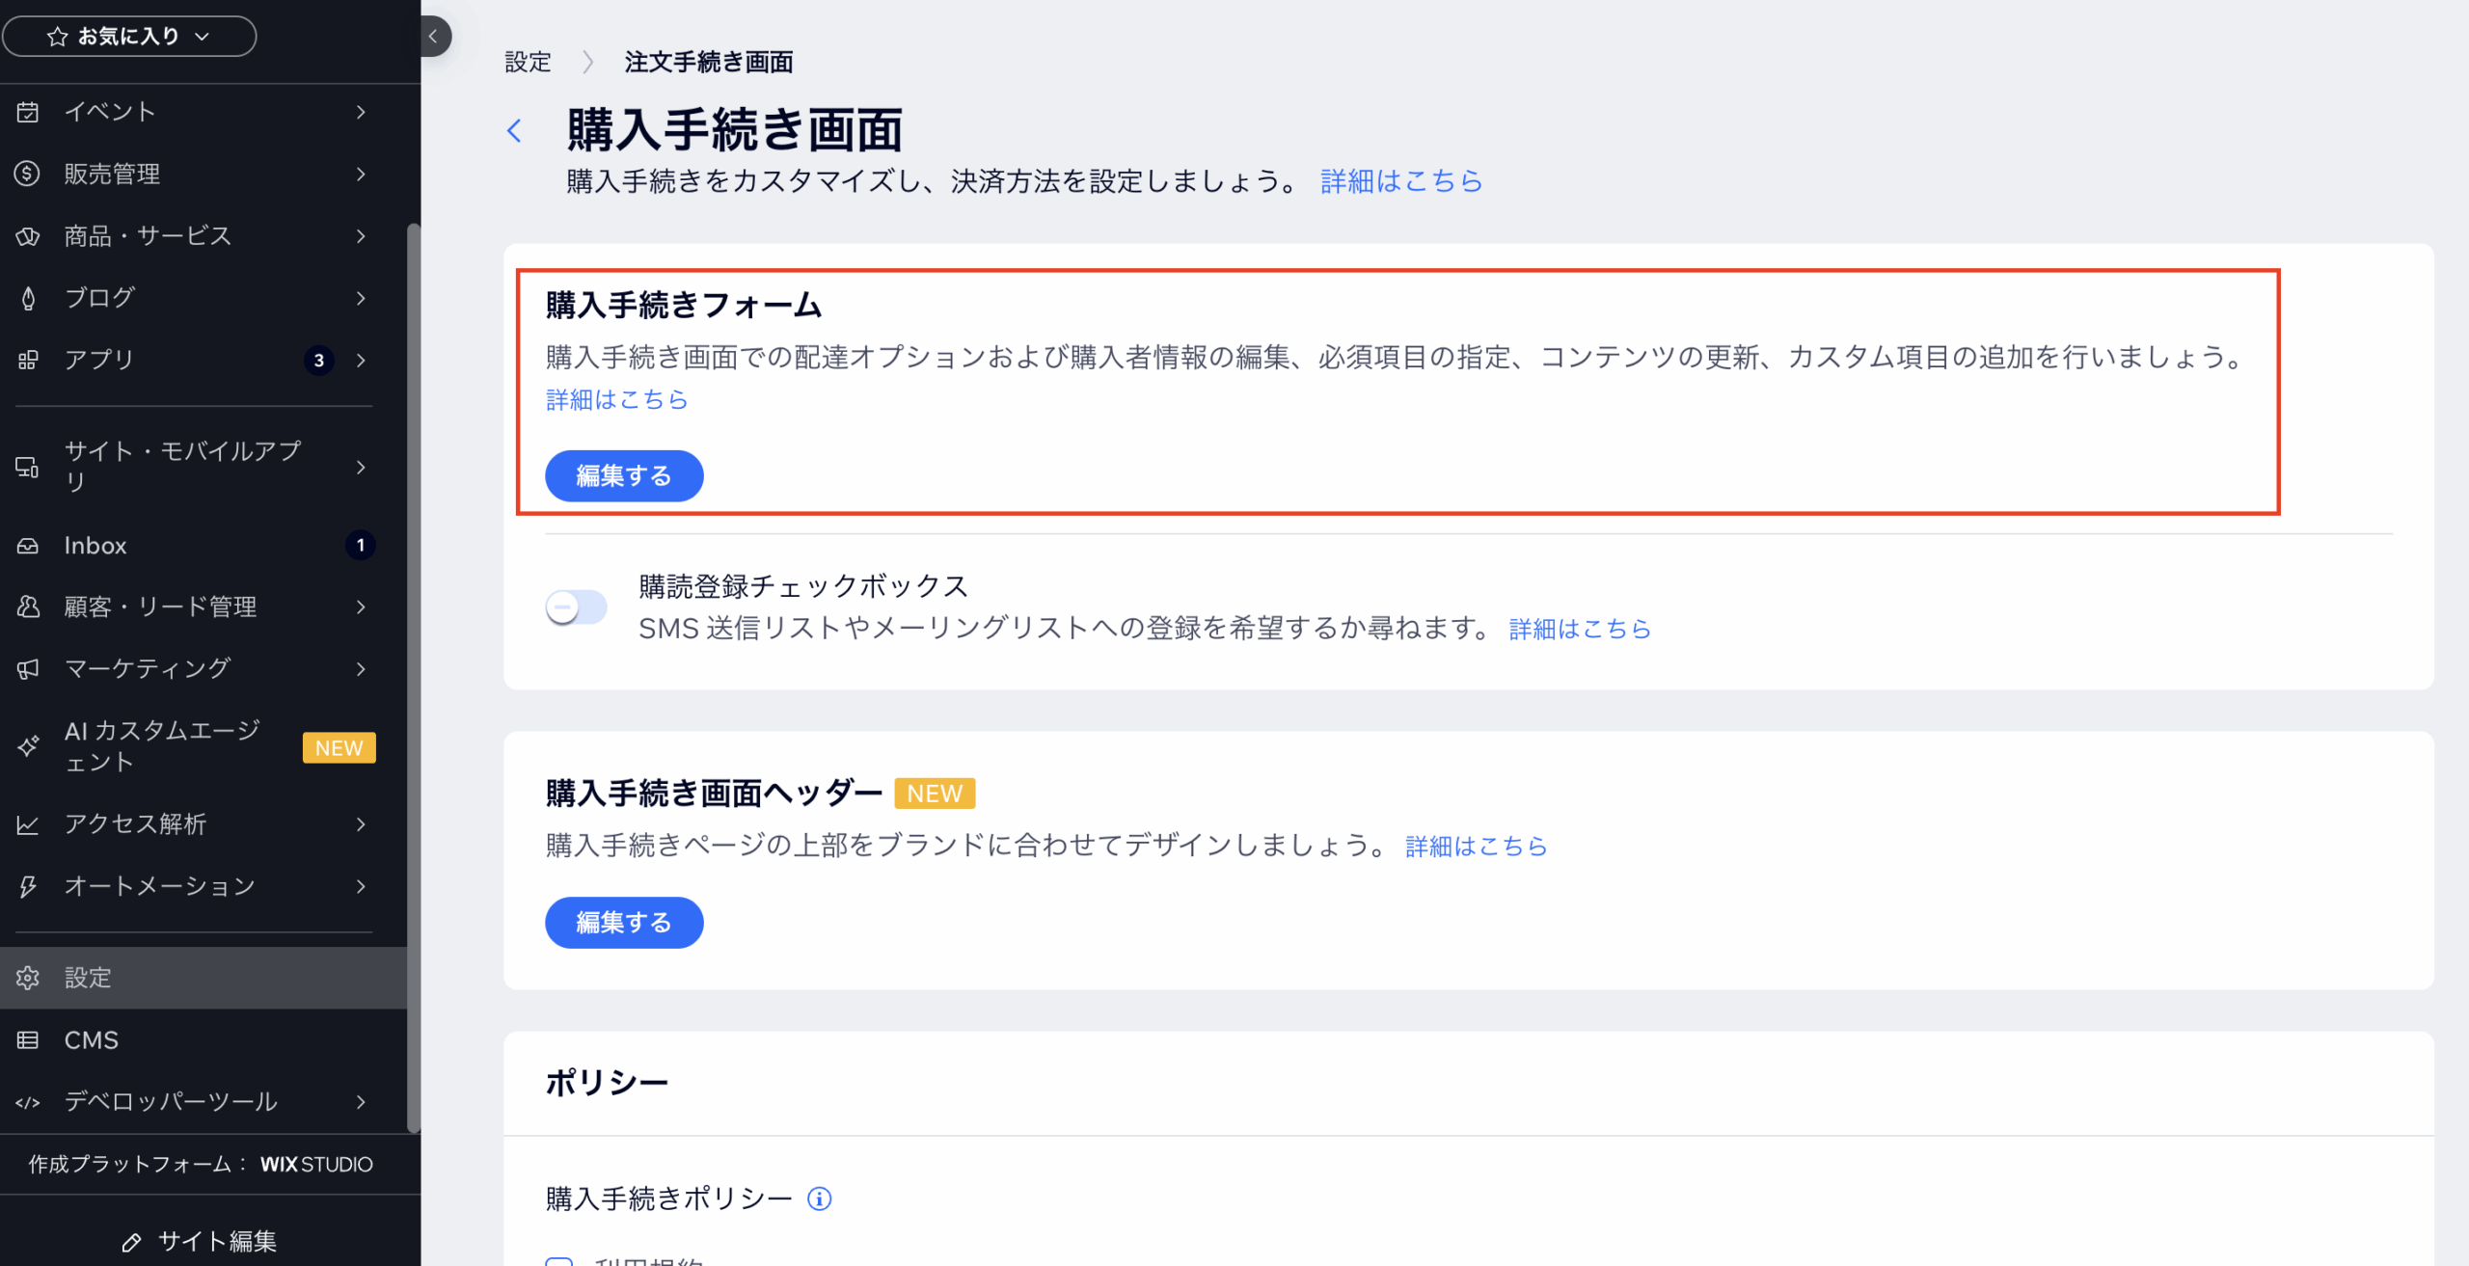The width and height of the screenshot is (2469, 1266).
Task: Click the sidebar vertical scrollbar
Action: tap(414, 675)
